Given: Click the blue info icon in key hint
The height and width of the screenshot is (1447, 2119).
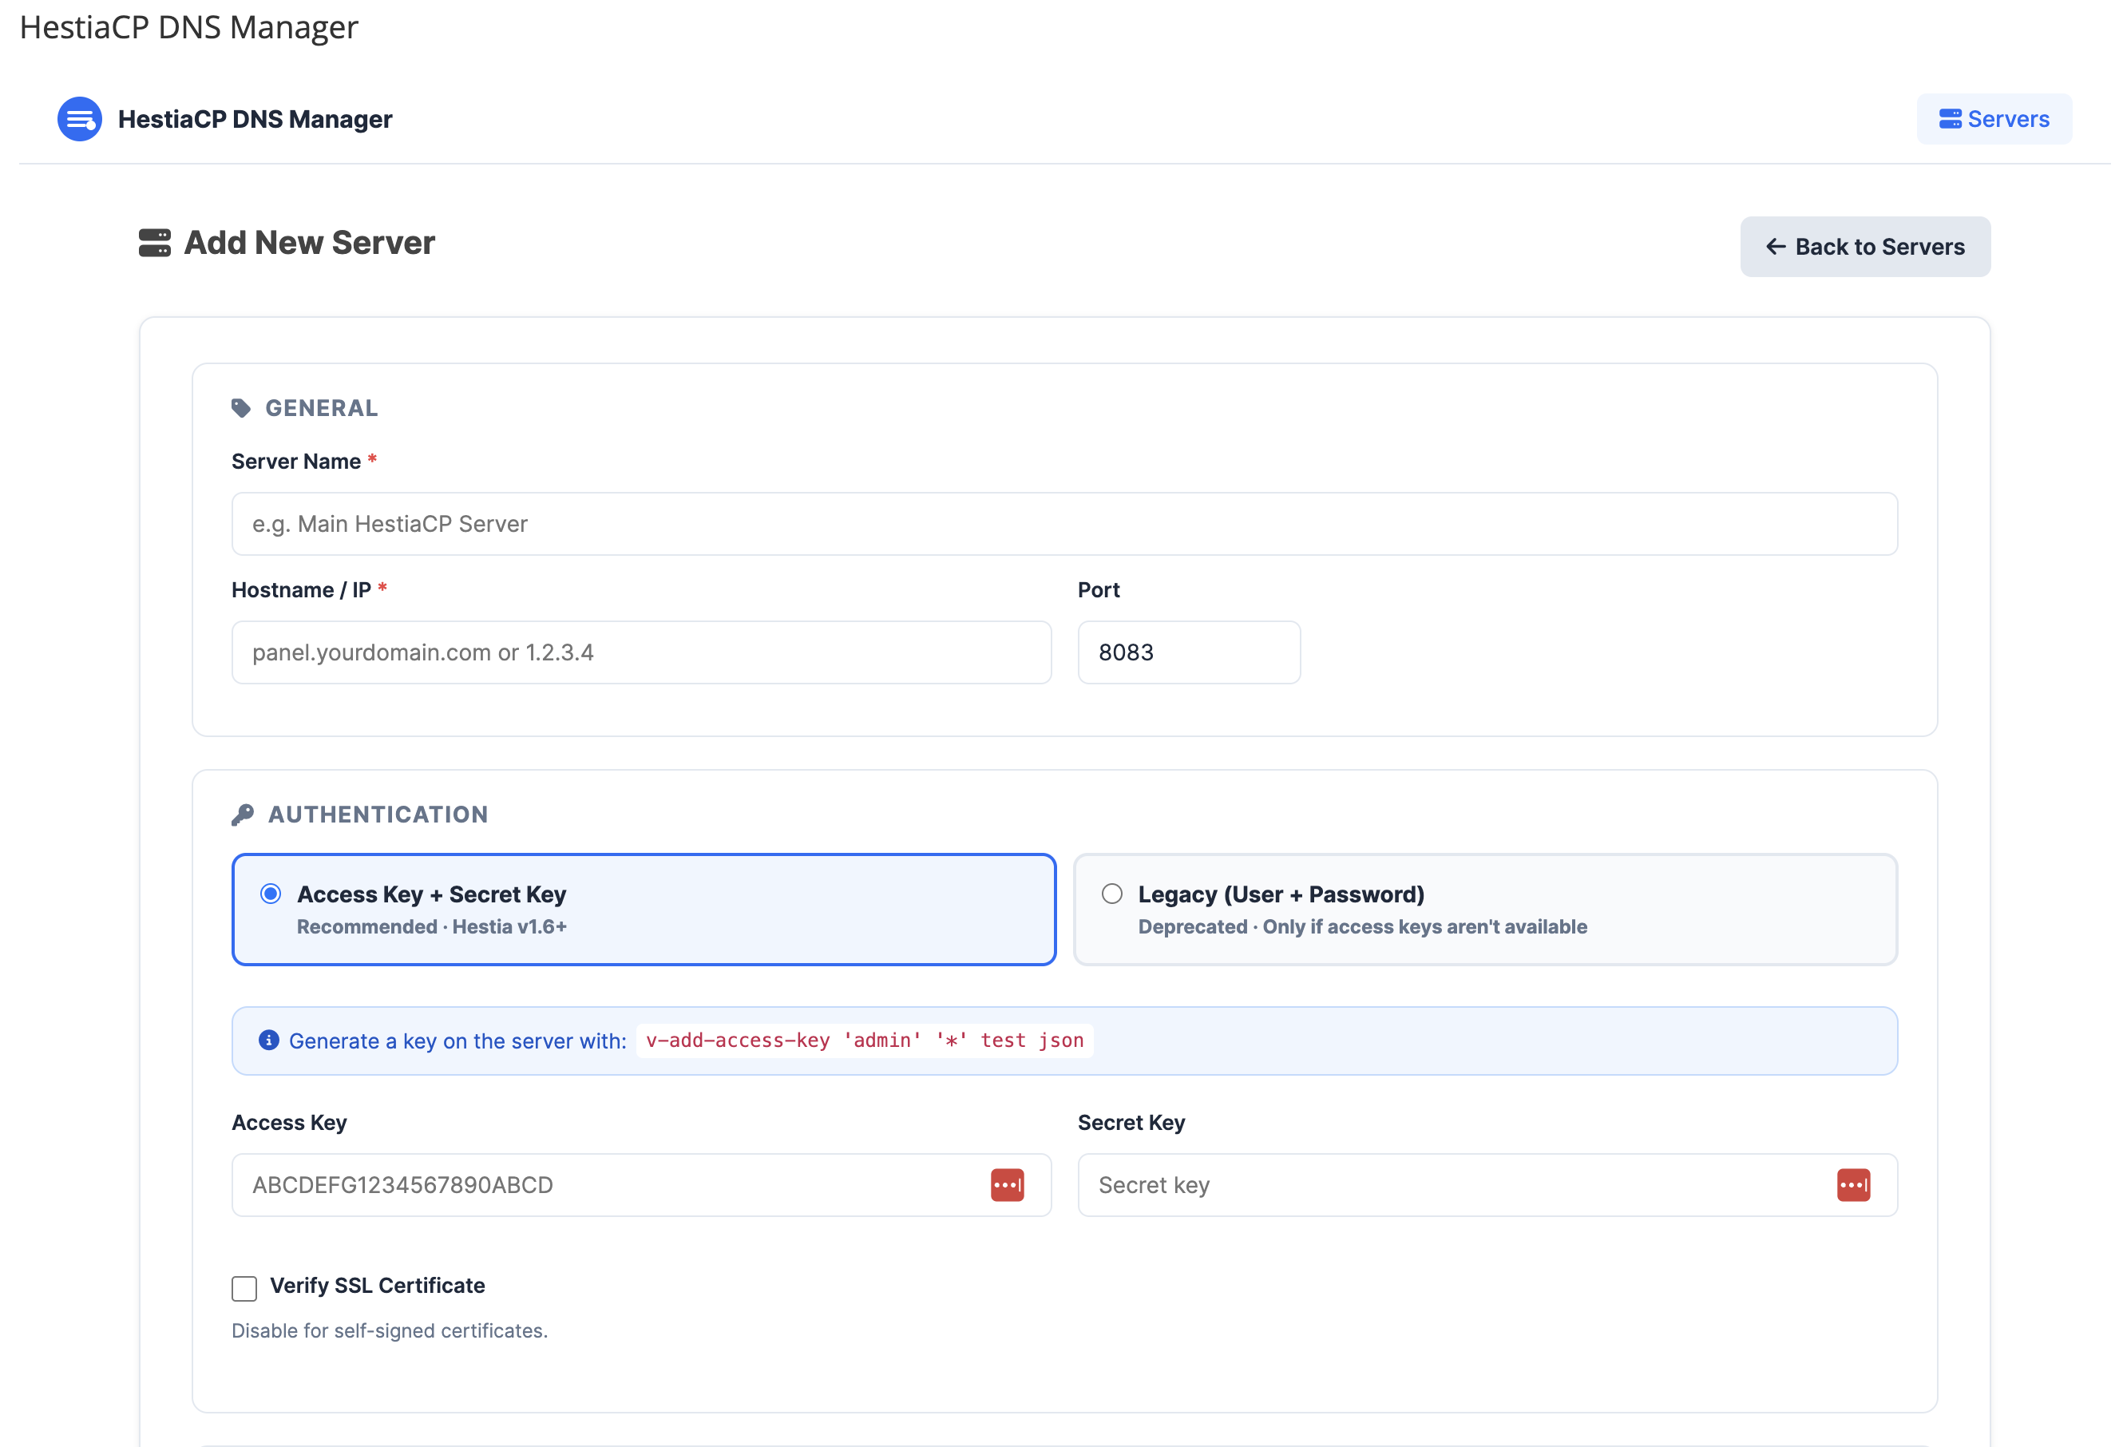Looking at the screenshot, I should (268, 1041).
